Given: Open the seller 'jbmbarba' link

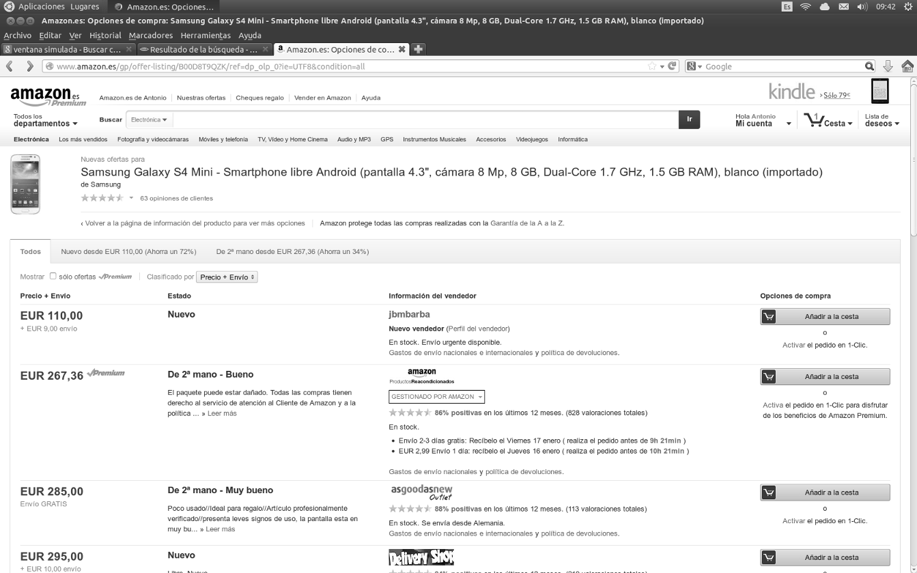Looking at the screenshot, I should 409,315.
